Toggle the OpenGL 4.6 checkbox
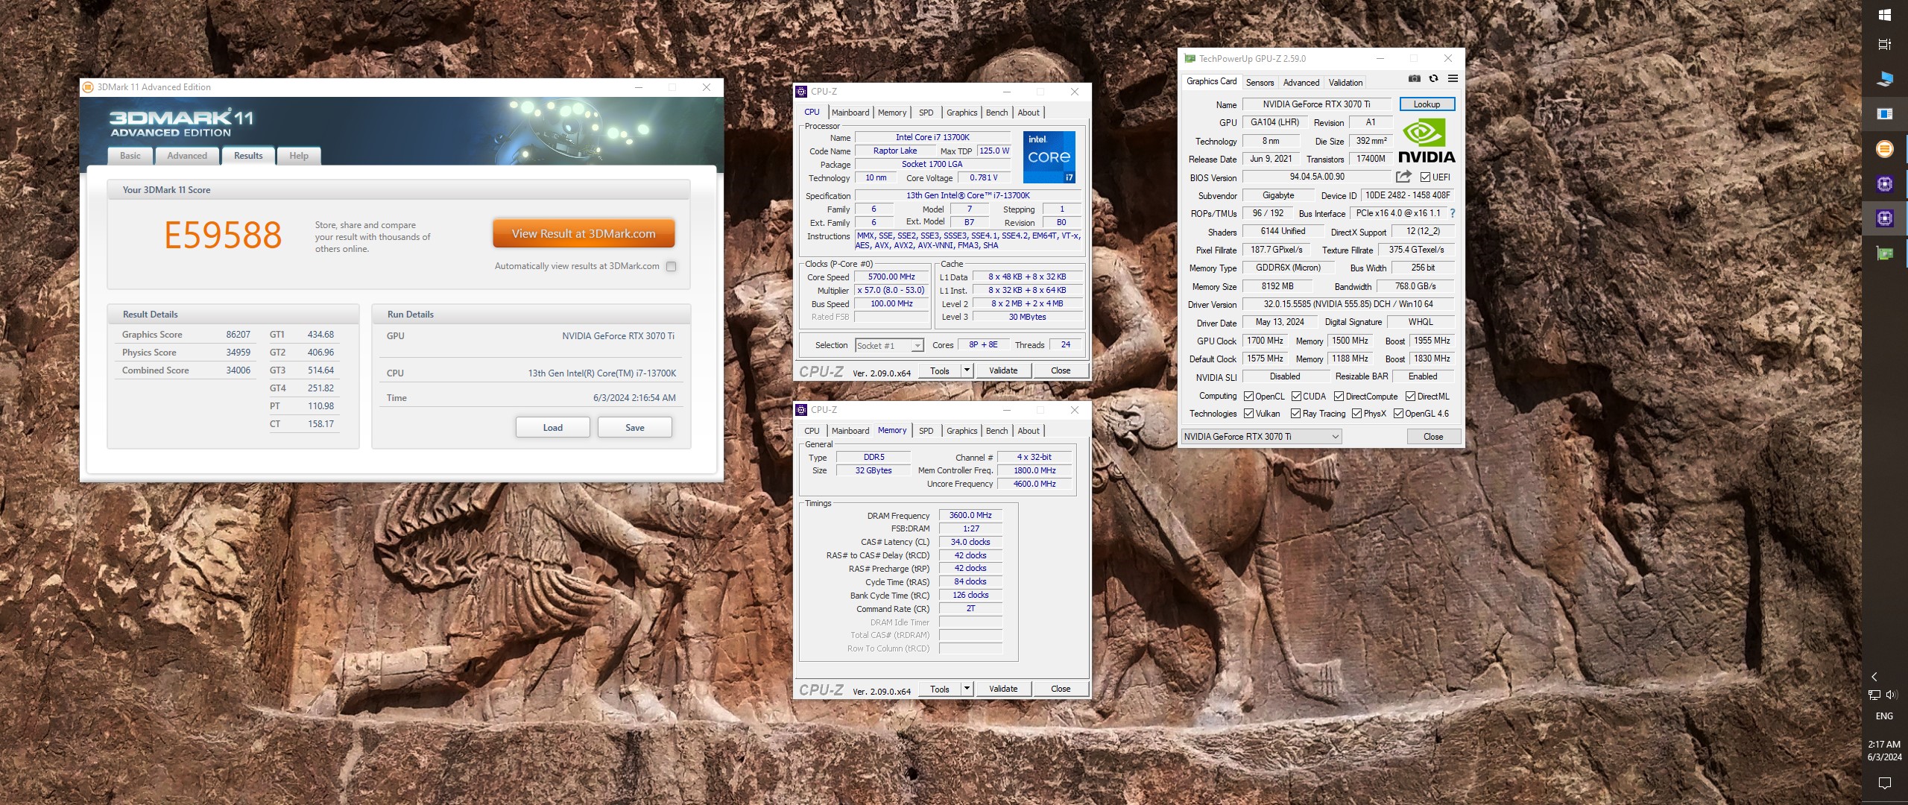1908x805 pixels. [1398, 414]
